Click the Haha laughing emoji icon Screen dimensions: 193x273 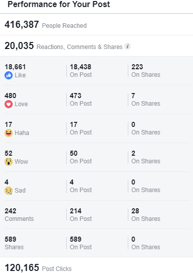click(x=9, y=133)
